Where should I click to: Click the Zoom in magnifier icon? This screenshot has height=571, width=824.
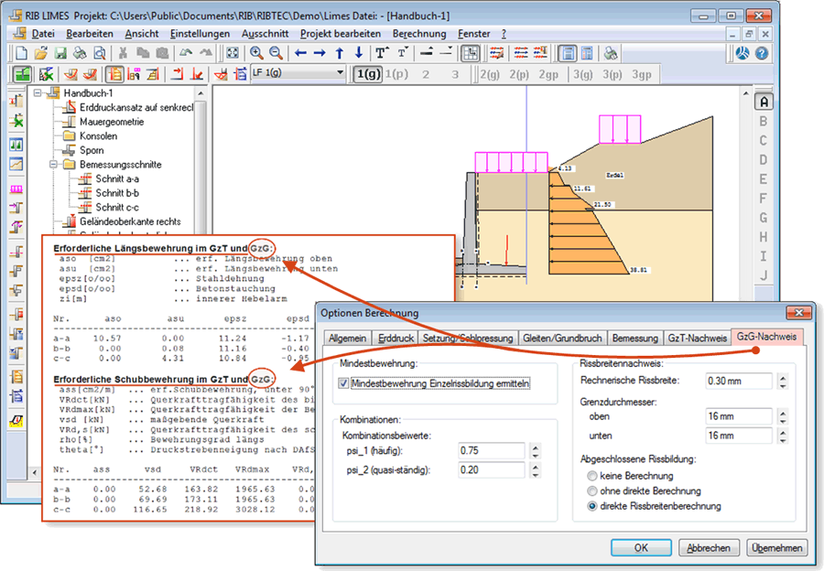click(x=256, y=53)
